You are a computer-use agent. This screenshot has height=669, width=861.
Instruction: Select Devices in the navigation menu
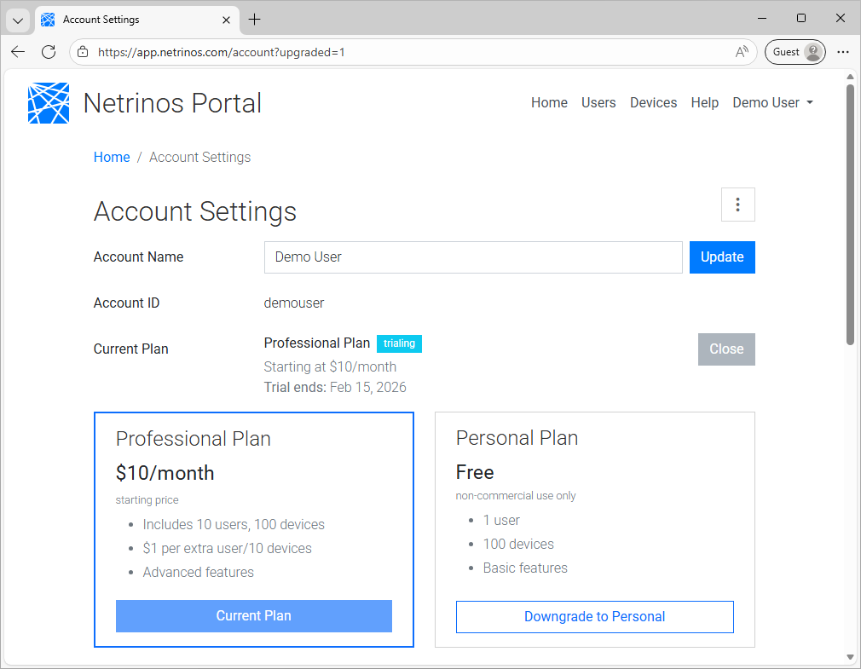653,102
